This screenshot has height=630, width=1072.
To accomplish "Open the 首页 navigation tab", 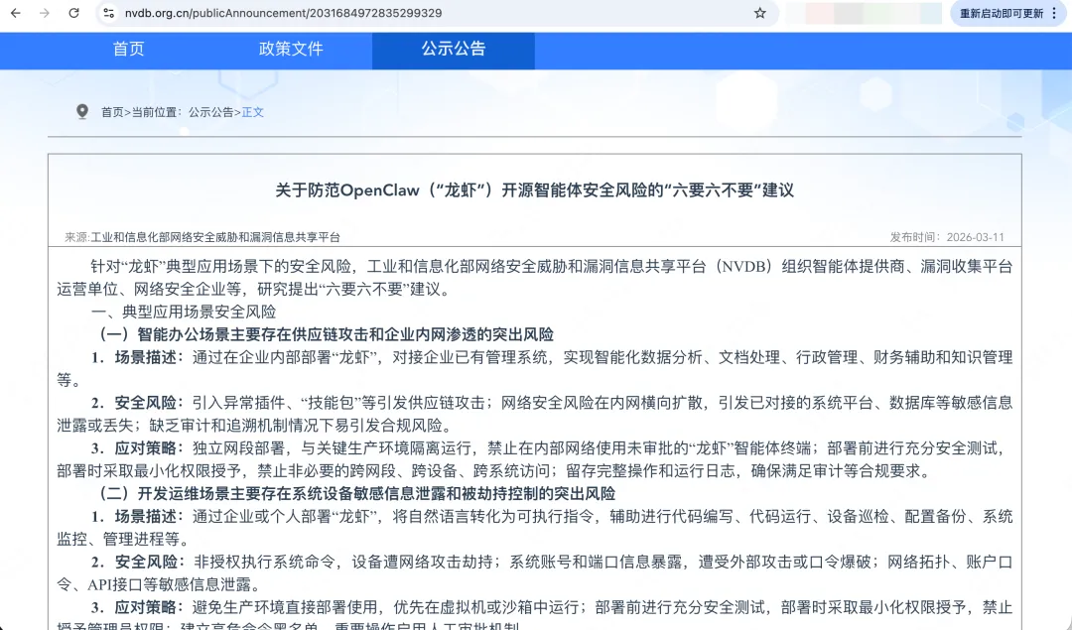I will point(128,50).
